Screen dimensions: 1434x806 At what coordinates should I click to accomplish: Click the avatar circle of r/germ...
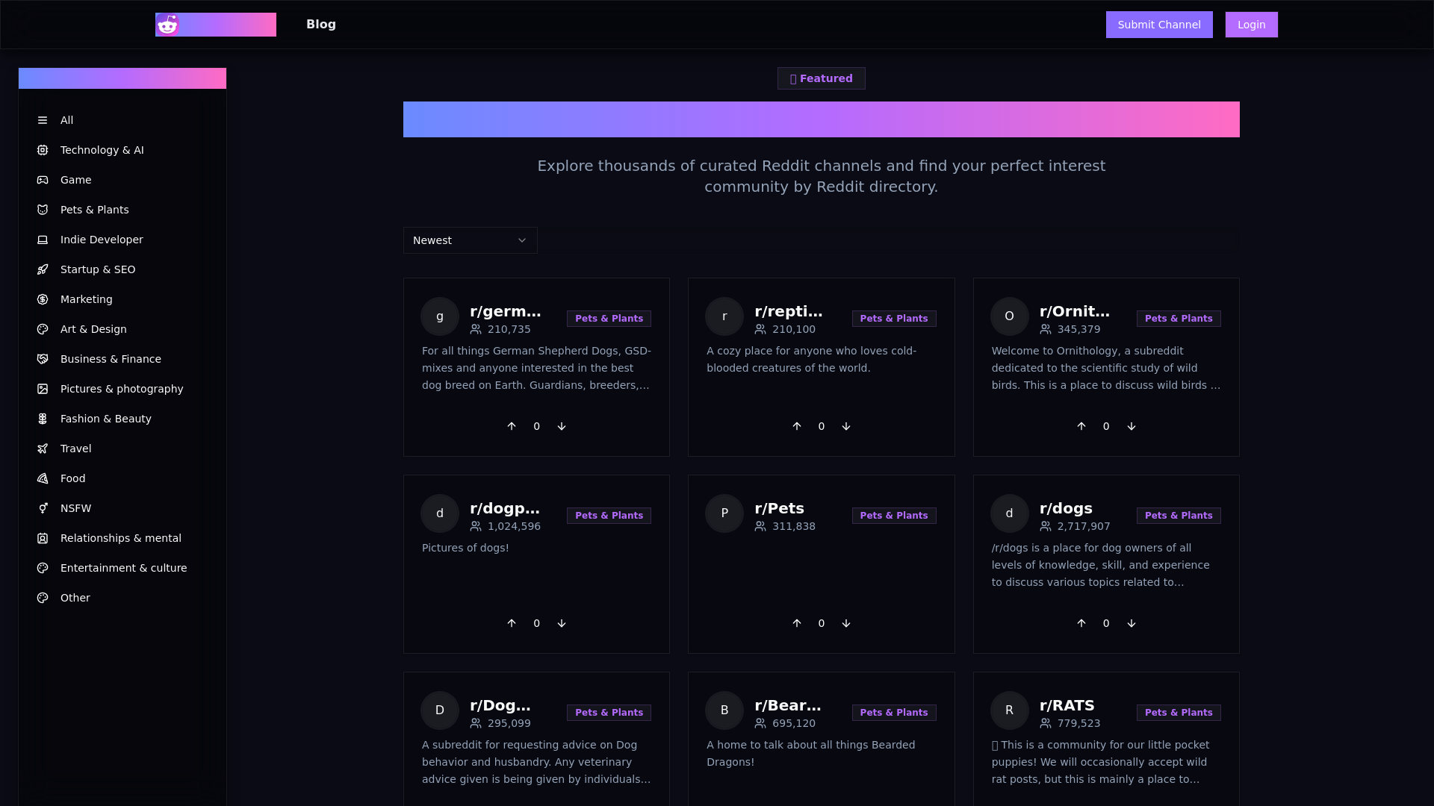coord(440,316)
